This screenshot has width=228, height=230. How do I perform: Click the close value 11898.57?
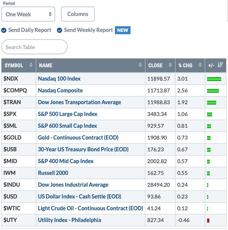[158, 79]
